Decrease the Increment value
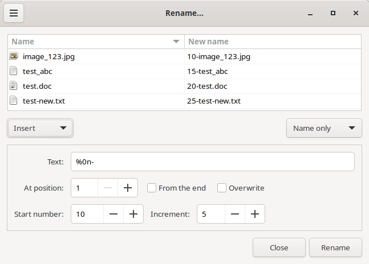Viewport: 369px width, 264px height. click(235, 214)
